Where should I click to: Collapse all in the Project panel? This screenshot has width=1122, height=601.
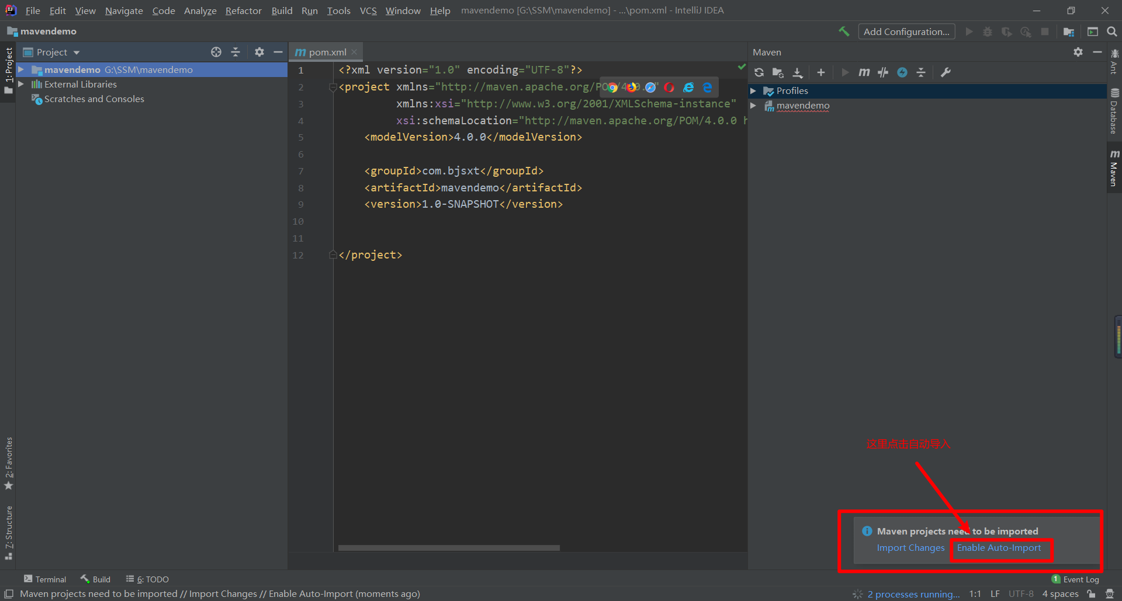click(x=236, y=52)
